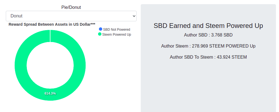Image resolution: width=279 pixels, height=112 pixels.
Task: Click the "SBD Earned and Steem Powered Up" heading
Action: (208, 26)
